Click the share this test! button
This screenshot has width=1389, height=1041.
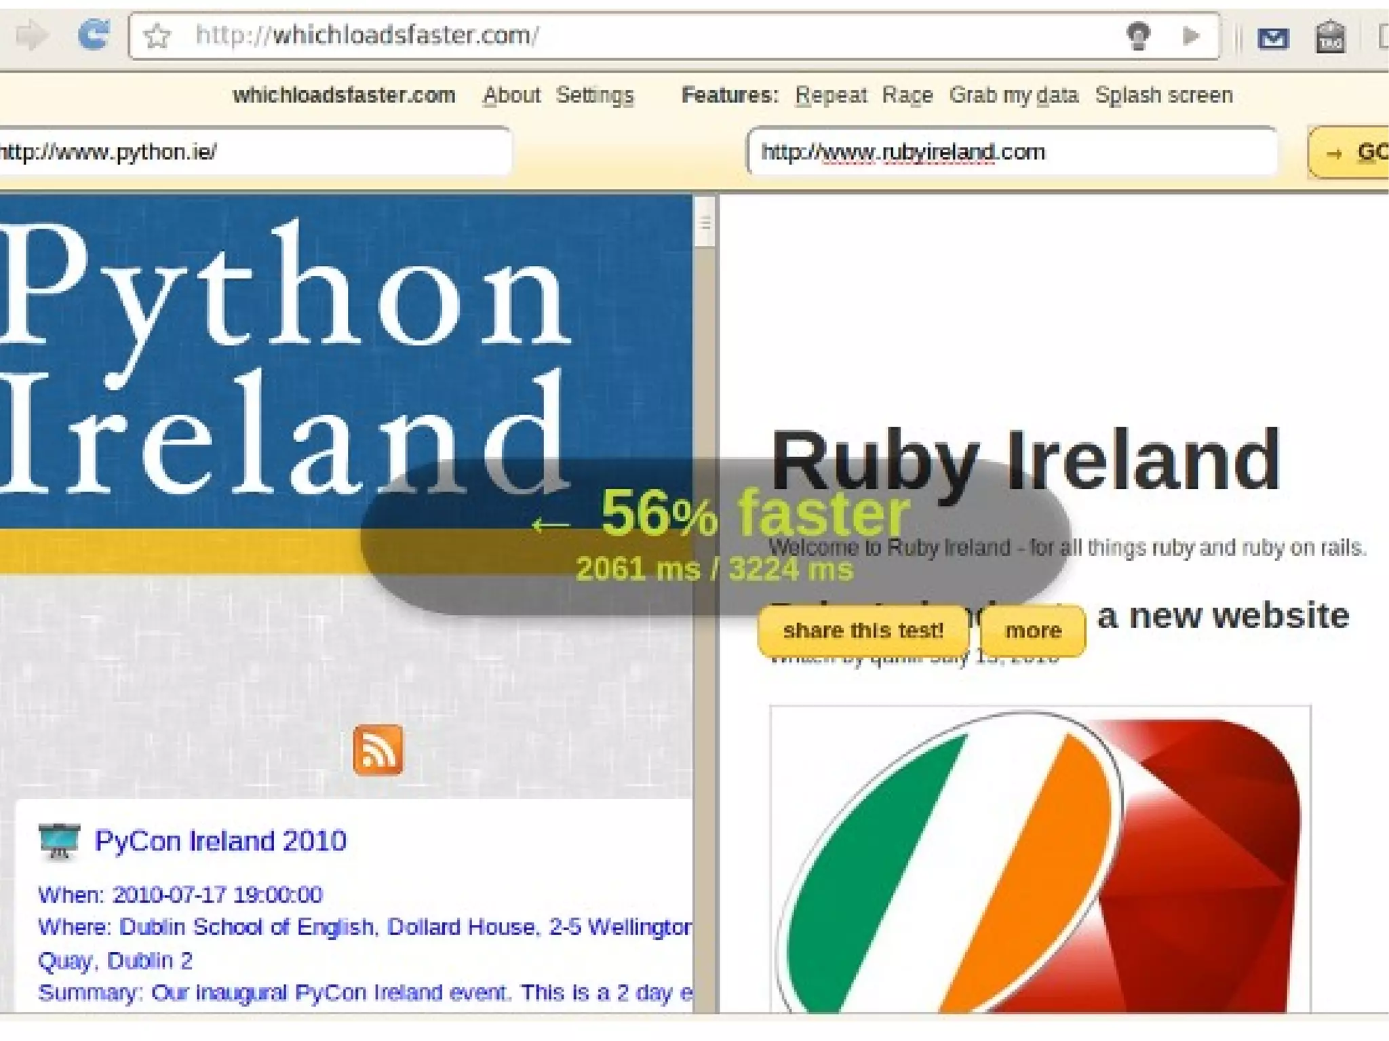[863, 631]
